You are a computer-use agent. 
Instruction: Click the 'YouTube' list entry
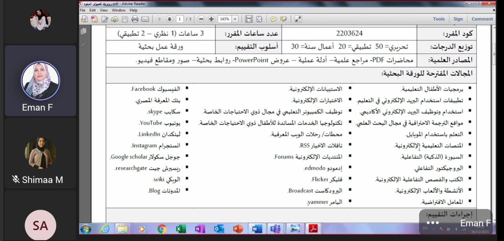[159, 123]
